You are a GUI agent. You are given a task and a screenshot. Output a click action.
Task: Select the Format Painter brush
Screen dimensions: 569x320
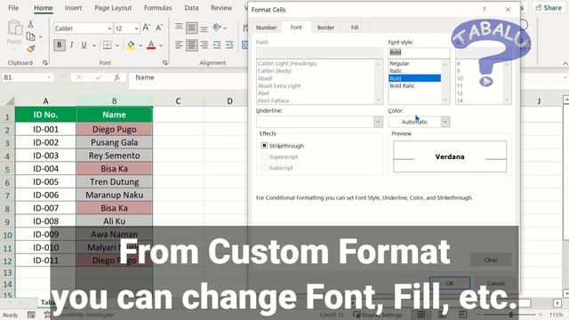(x=31, y=49)
